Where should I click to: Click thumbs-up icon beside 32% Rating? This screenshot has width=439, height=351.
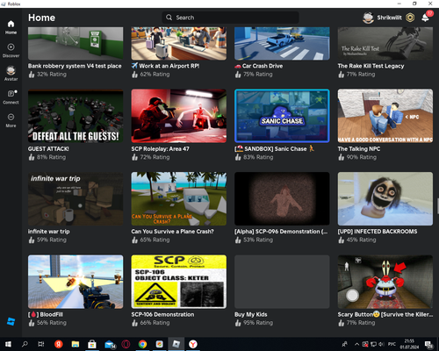click(x=32, y=75)
